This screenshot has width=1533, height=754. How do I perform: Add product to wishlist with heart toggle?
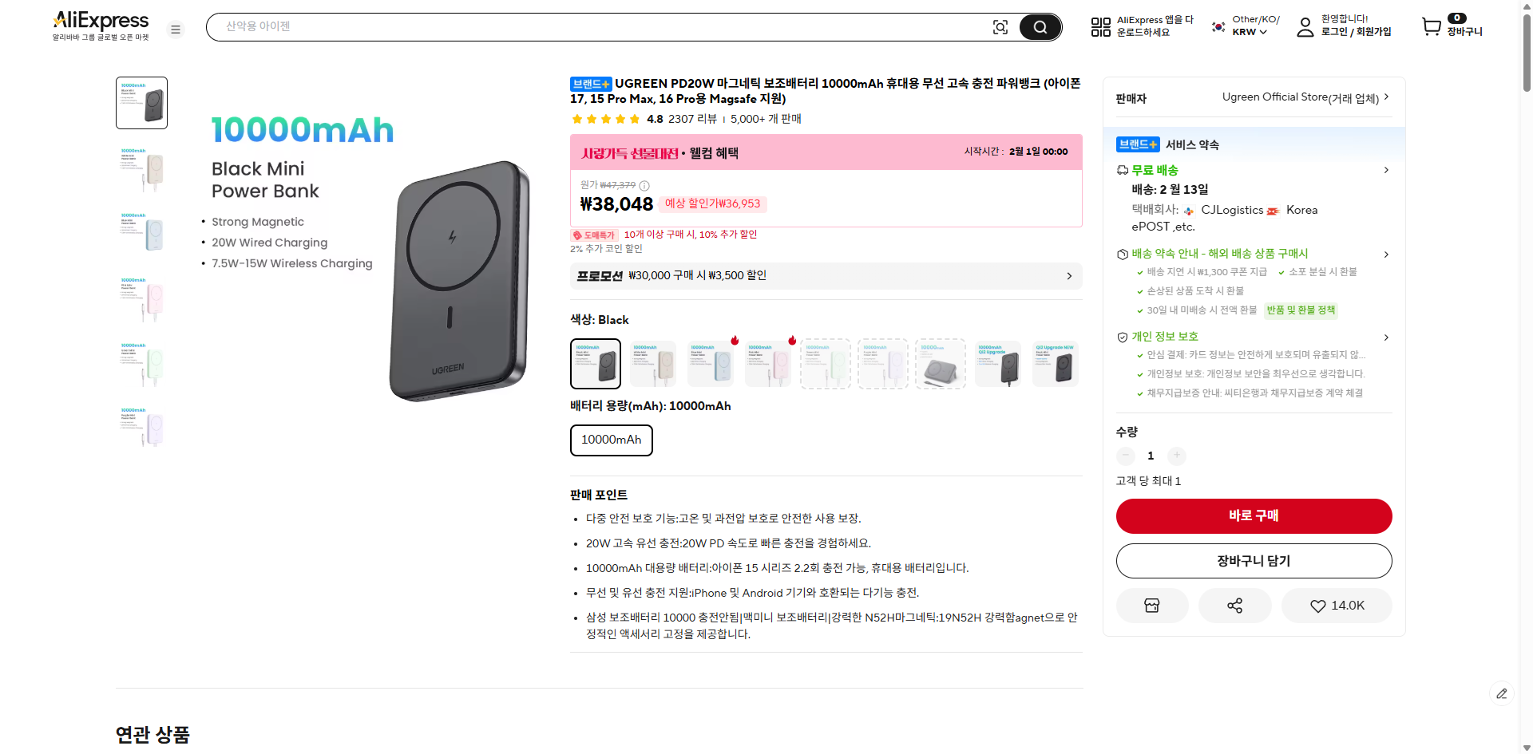(1337, 606)
